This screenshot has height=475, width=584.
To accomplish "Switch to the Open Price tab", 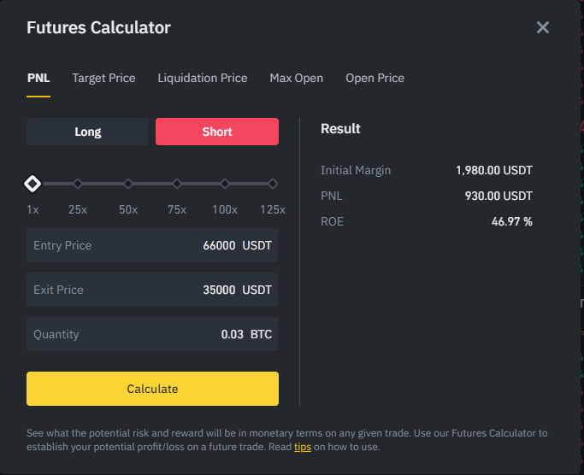I will click(x=375, y=78).
